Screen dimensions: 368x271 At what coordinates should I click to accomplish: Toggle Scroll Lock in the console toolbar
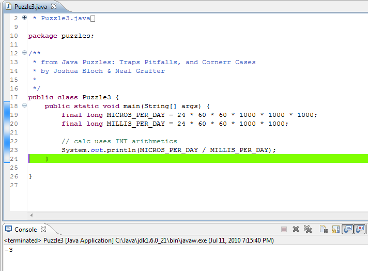point(335,229)
